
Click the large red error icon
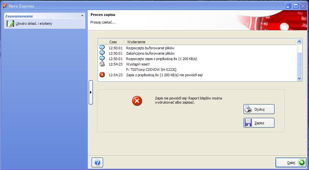tap(137, 101)
